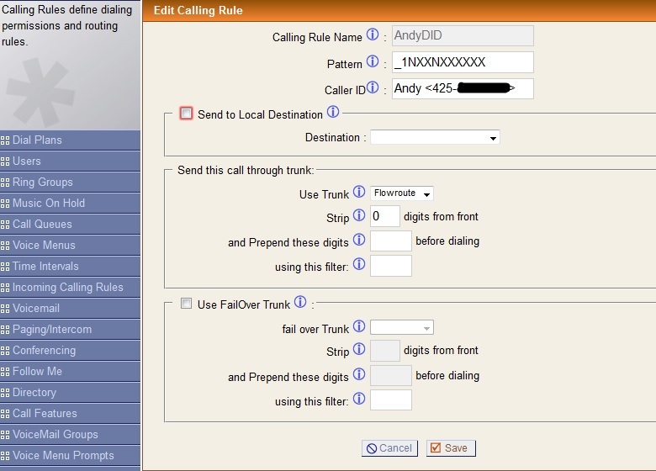The width and height of the screenshot is (656, 471).
Task: Click the Caller ID input field
Action: point(463,88)
